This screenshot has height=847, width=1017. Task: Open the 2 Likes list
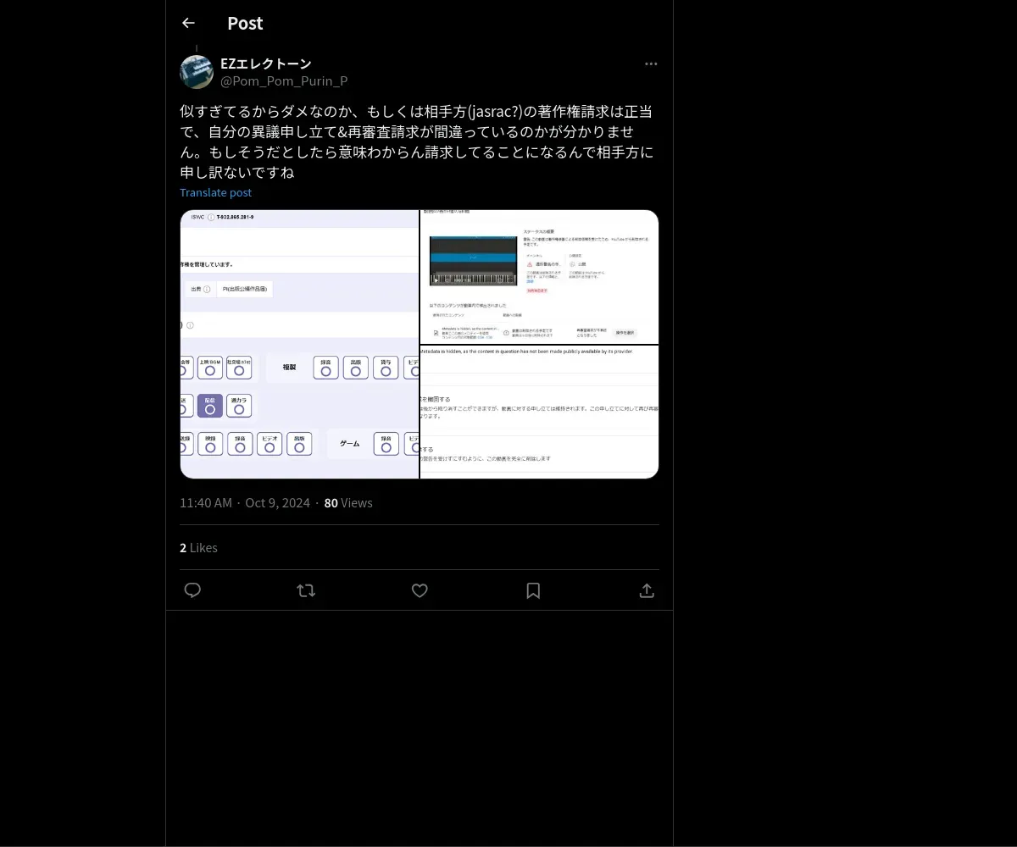(198, 547)
